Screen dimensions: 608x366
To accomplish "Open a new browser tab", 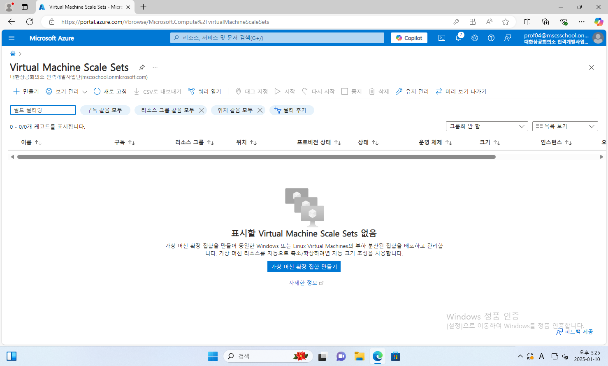I will pyautogui.click(x=143, y=7).
